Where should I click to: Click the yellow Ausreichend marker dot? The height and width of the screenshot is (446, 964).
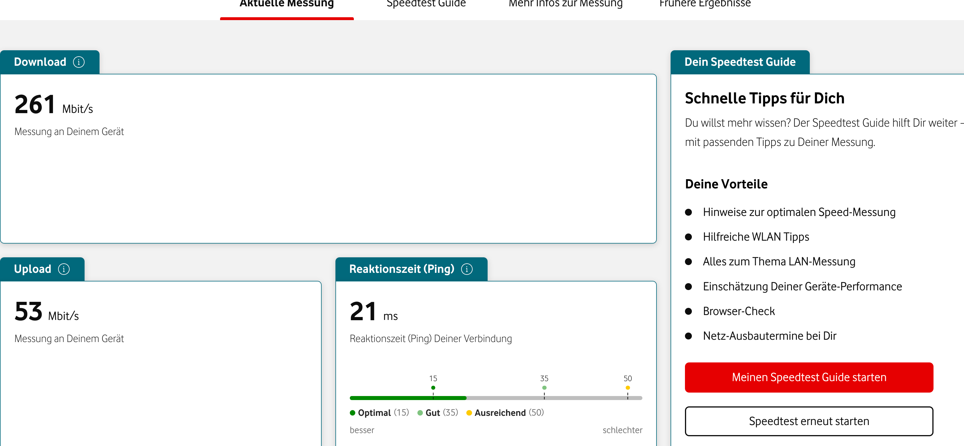628,388
